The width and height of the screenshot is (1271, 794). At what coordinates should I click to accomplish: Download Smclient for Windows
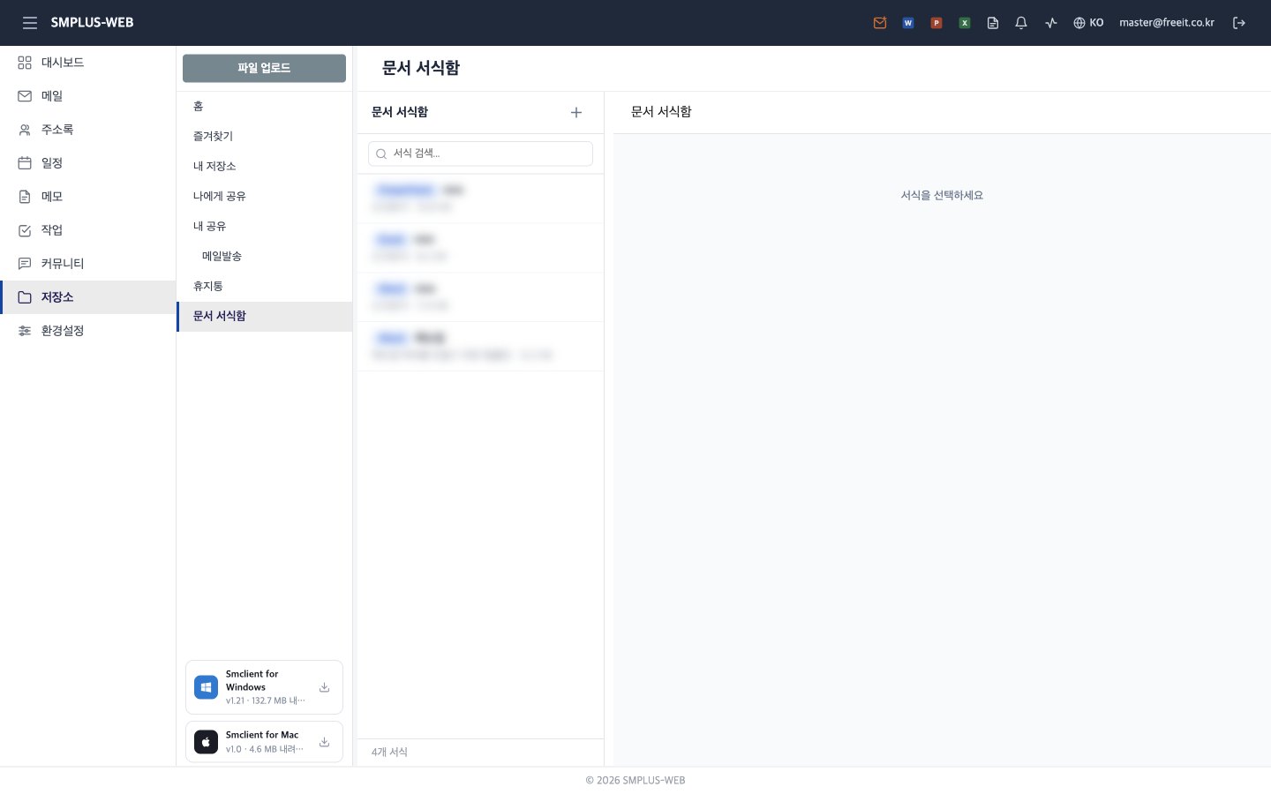point(324,687)
